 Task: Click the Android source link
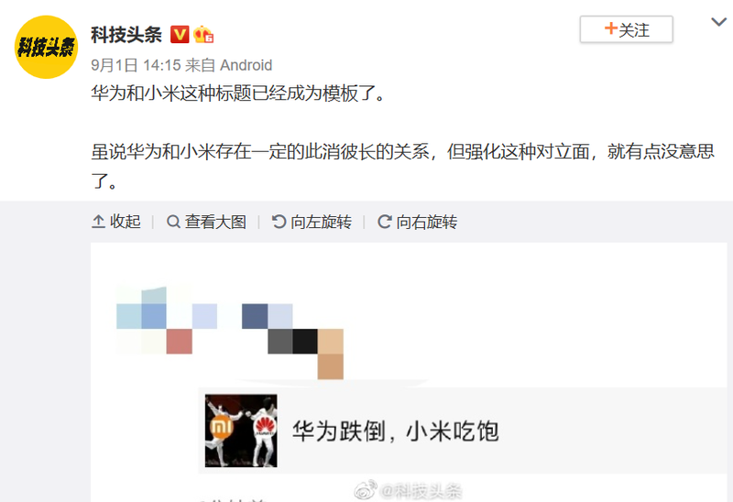(x=246, y=65)
